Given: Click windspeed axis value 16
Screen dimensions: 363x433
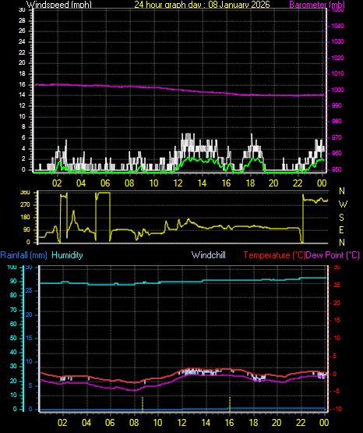Looking at the screenshot, I should [22, 84].
